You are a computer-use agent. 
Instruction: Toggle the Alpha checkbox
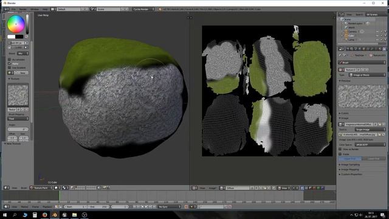[x=10, y=63]
